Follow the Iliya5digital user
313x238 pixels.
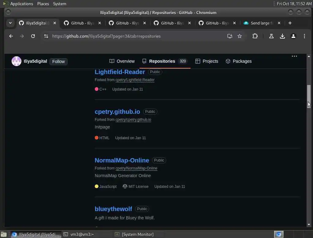58,61
